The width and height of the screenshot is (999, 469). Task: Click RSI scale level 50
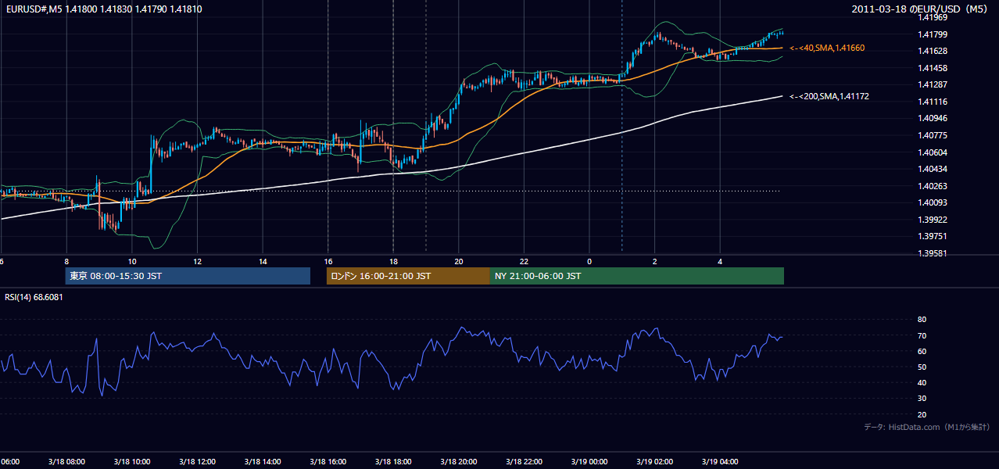[922, 367]
